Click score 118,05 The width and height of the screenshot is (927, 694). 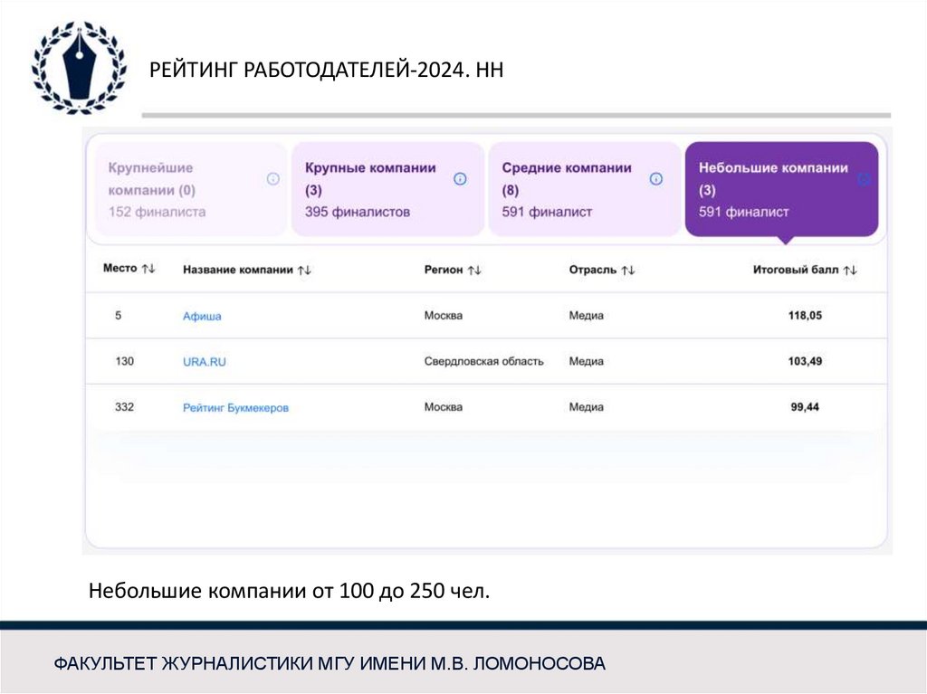click(805, 316)
